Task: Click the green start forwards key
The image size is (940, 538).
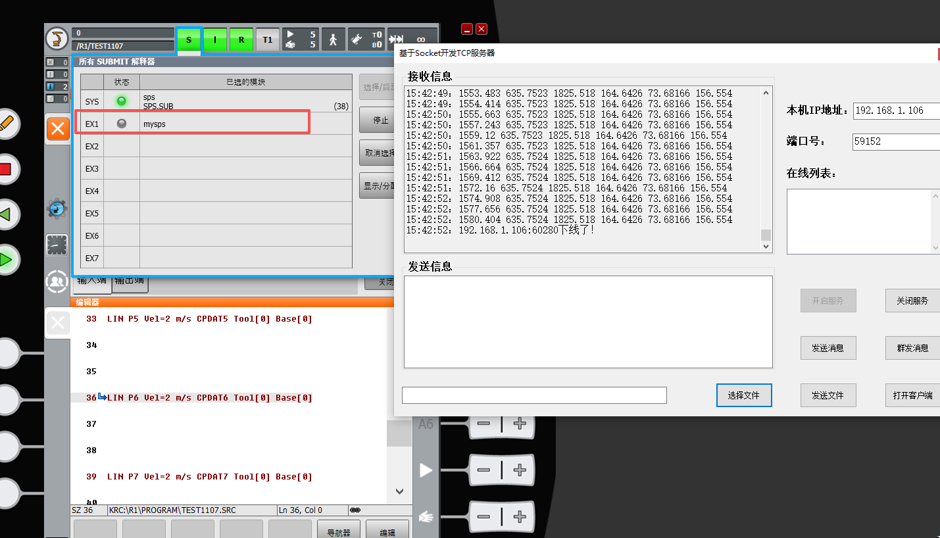Action: tap(5, 260)
